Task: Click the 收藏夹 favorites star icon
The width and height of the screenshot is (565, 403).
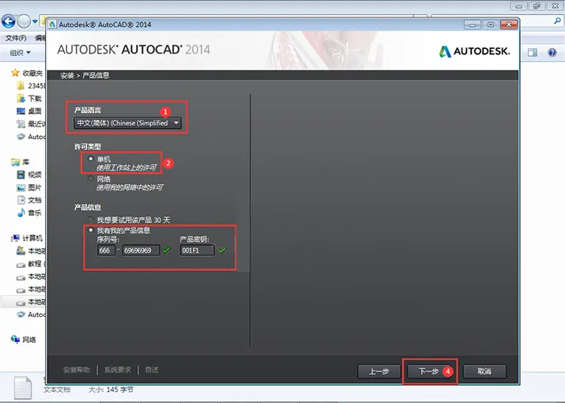Action: (x=15, y=73)
